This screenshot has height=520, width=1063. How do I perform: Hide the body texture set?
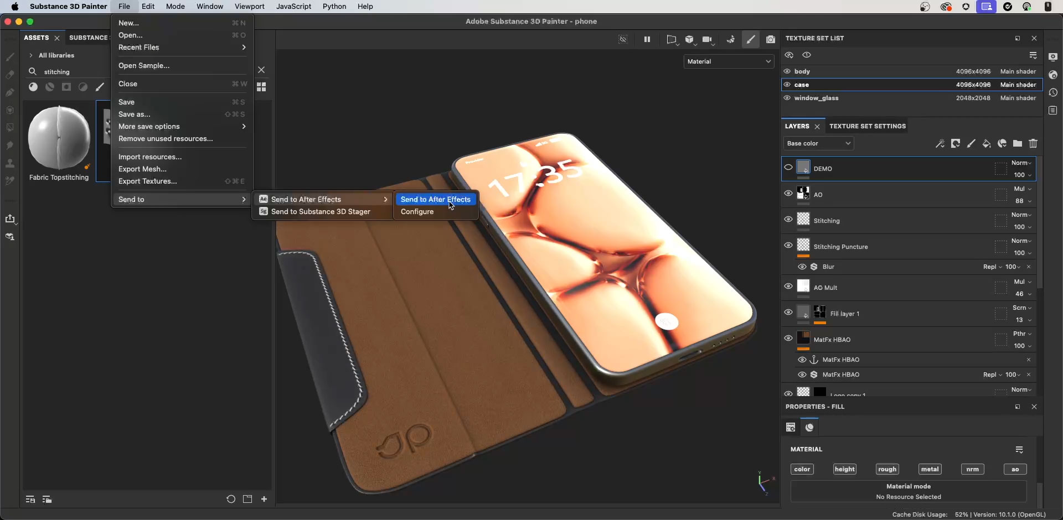(x=787, y=71)
